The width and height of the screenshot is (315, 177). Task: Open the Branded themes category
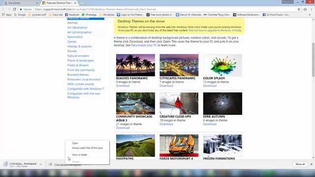[x=78, y=75]
